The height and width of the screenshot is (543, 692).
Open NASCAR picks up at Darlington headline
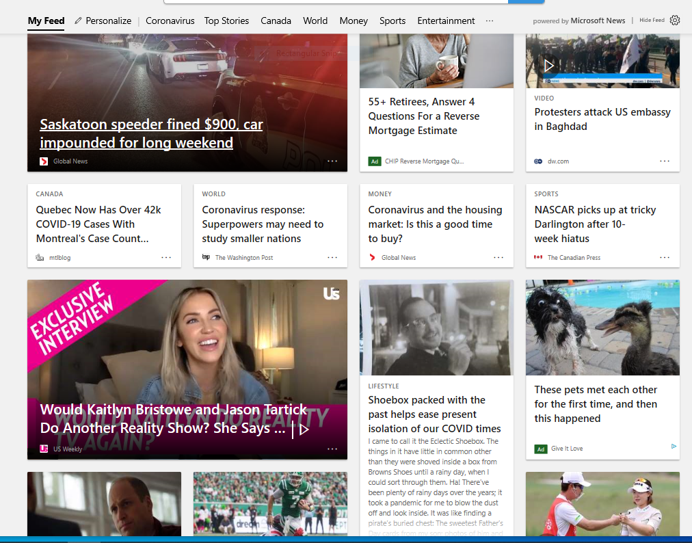click(595, 224)
